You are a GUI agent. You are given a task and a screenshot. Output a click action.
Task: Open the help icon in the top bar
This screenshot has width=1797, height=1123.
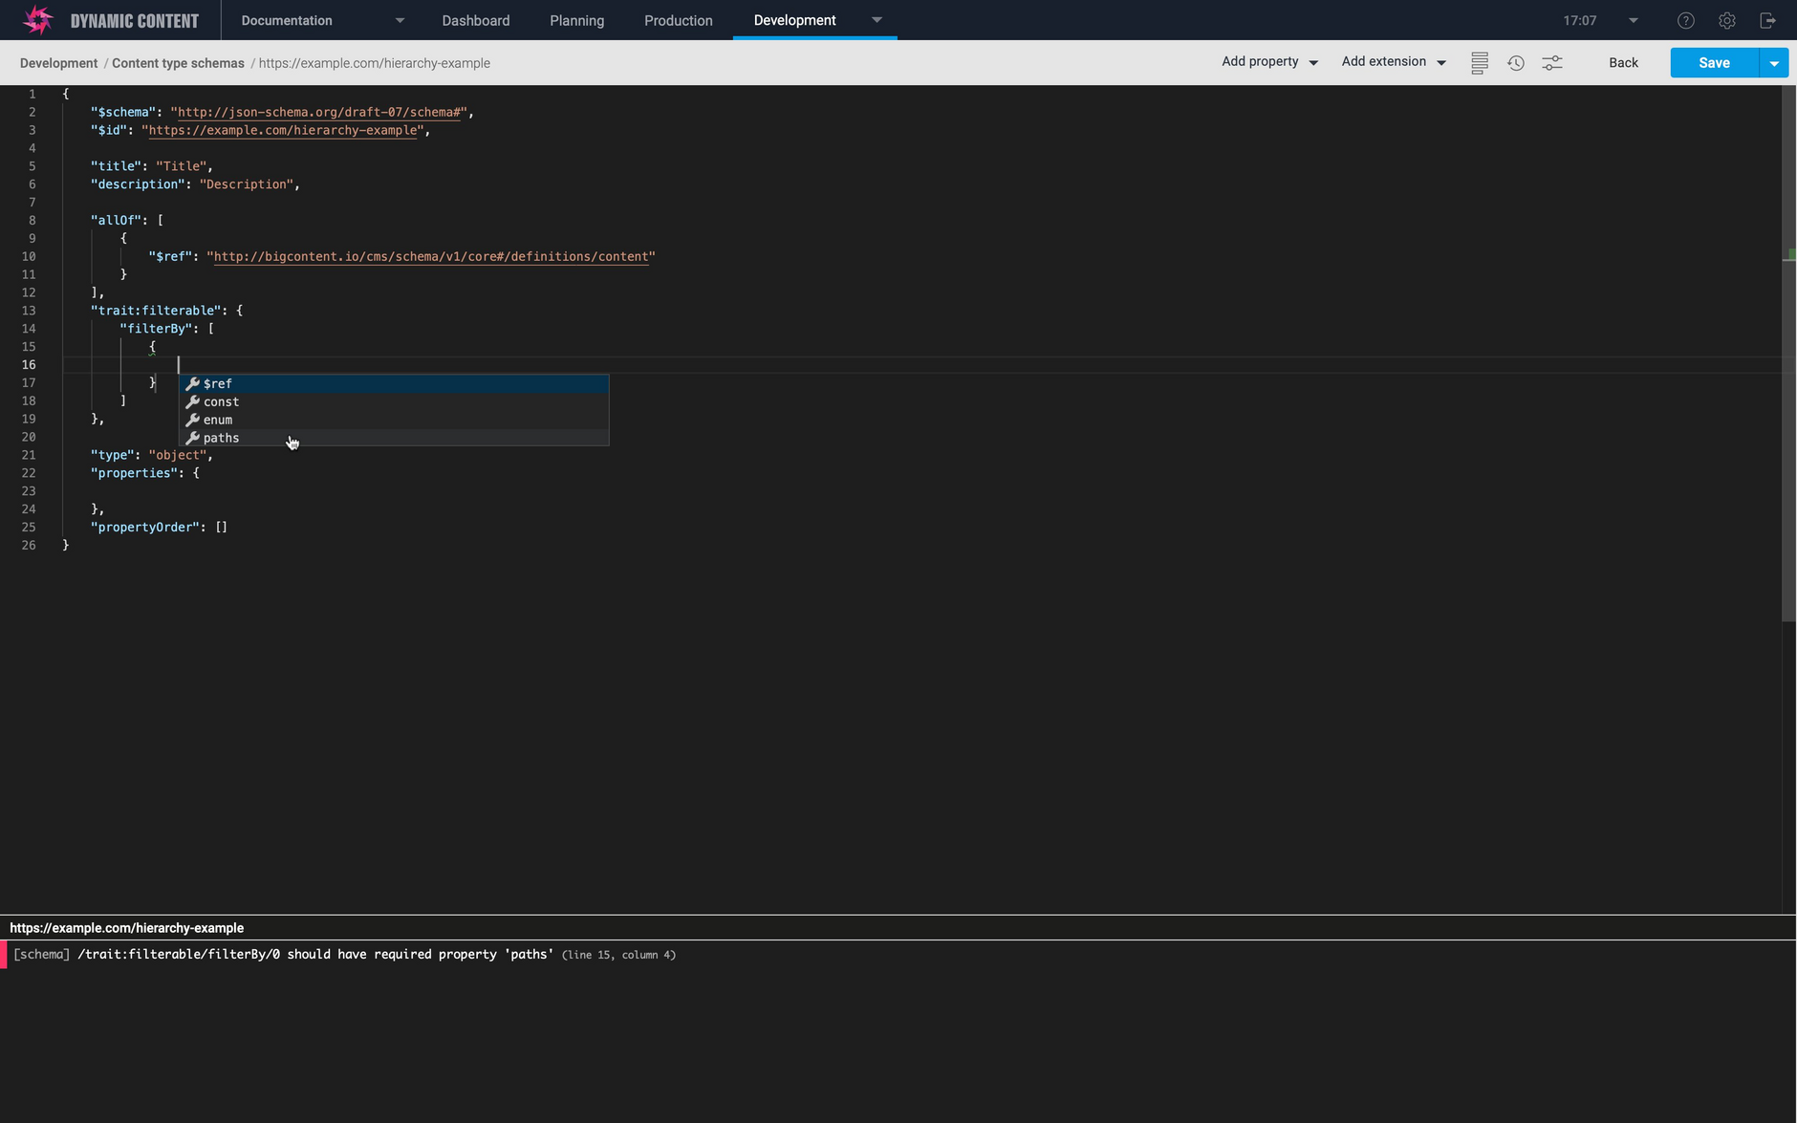pos(1685,20)
